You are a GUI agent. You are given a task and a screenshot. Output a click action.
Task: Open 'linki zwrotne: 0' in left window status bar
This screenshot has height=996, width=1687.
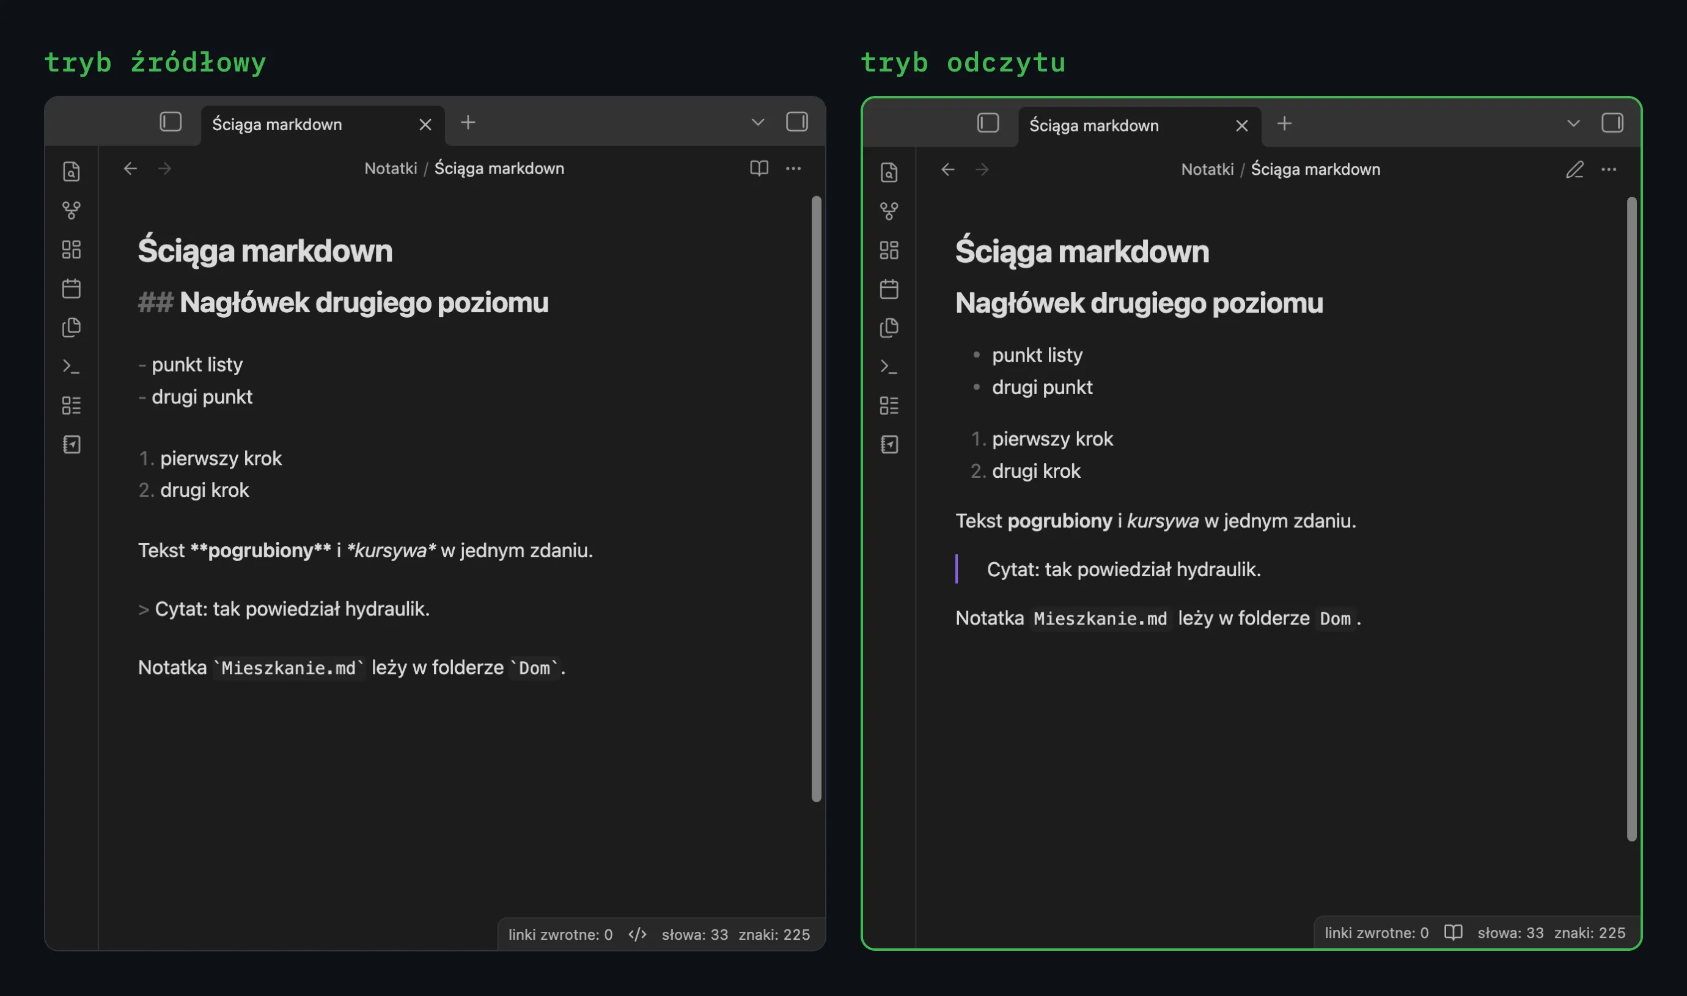pyautogui.click(x=560, y=934)
